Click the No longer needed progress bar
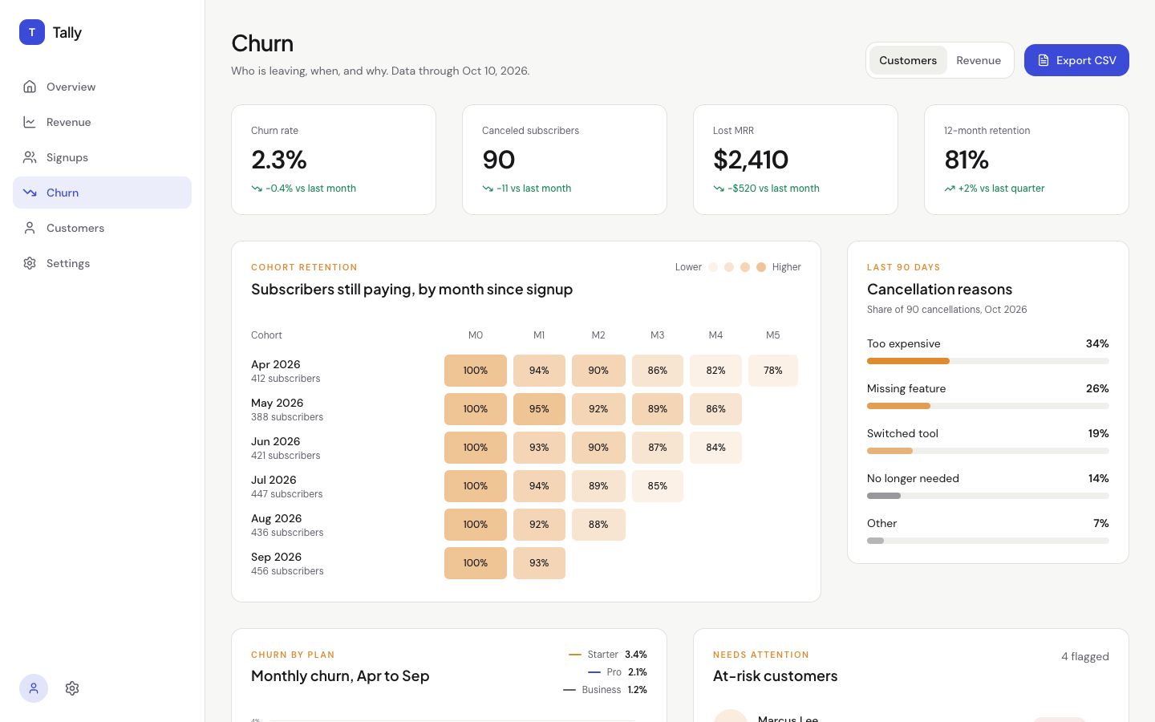 coord(988,496)
